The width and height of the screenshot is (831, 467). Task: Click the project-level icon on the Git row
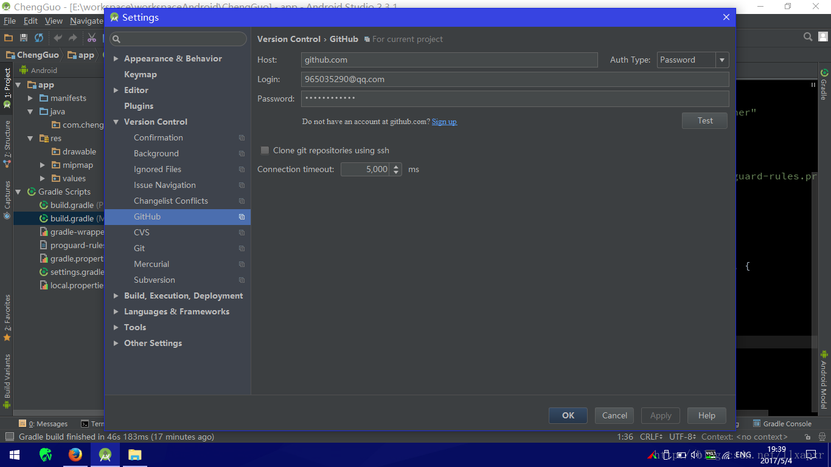[x=242, y=249]
